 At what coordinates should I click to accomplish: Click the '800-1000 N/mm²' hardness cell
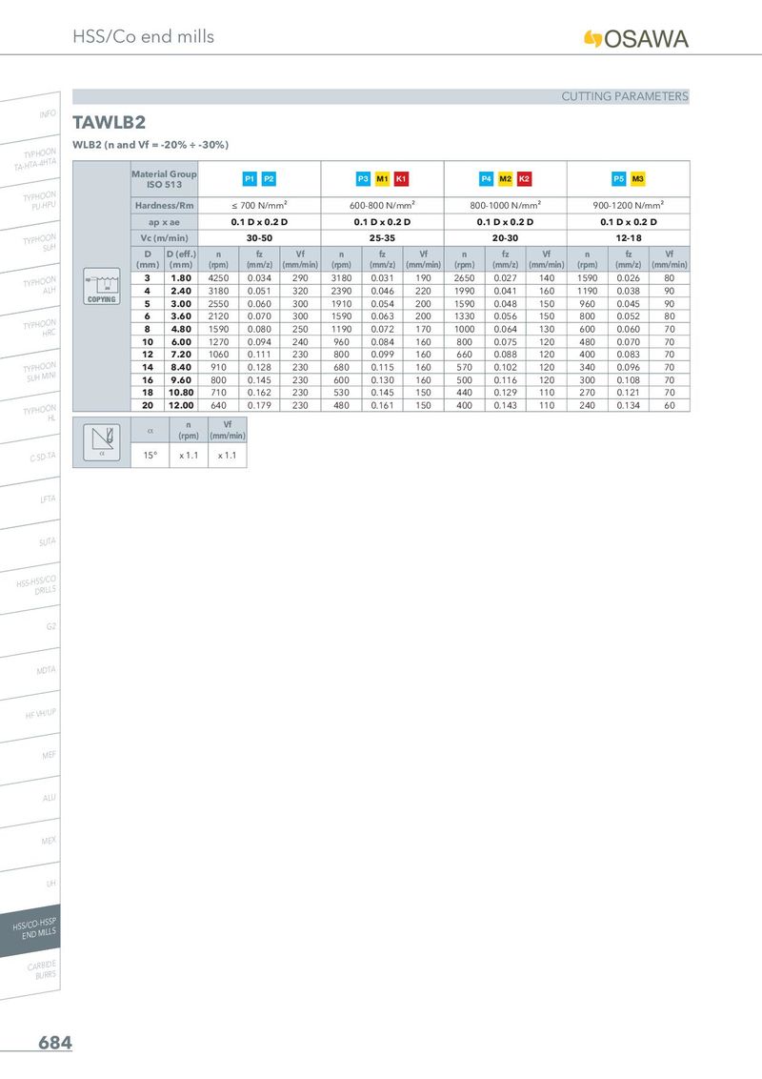point(506,205)
